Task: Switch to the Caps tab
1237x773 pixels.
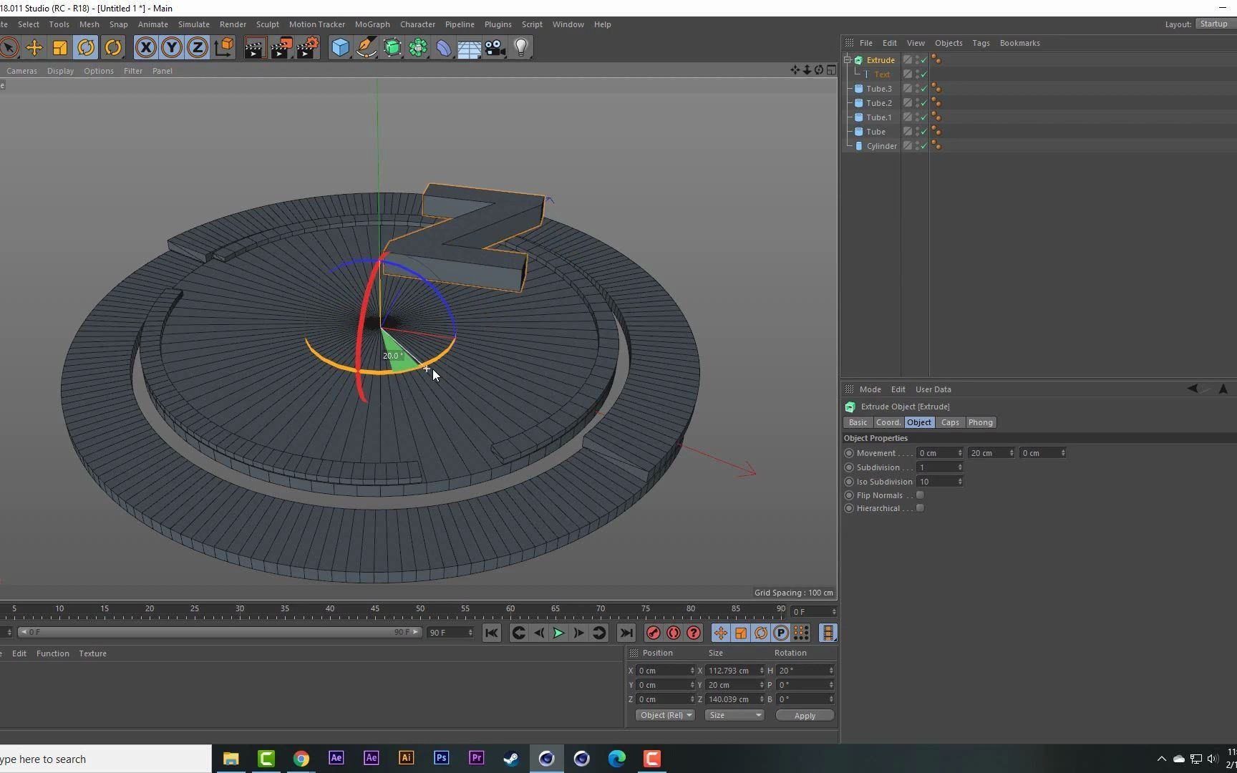Action: (950, 422)
